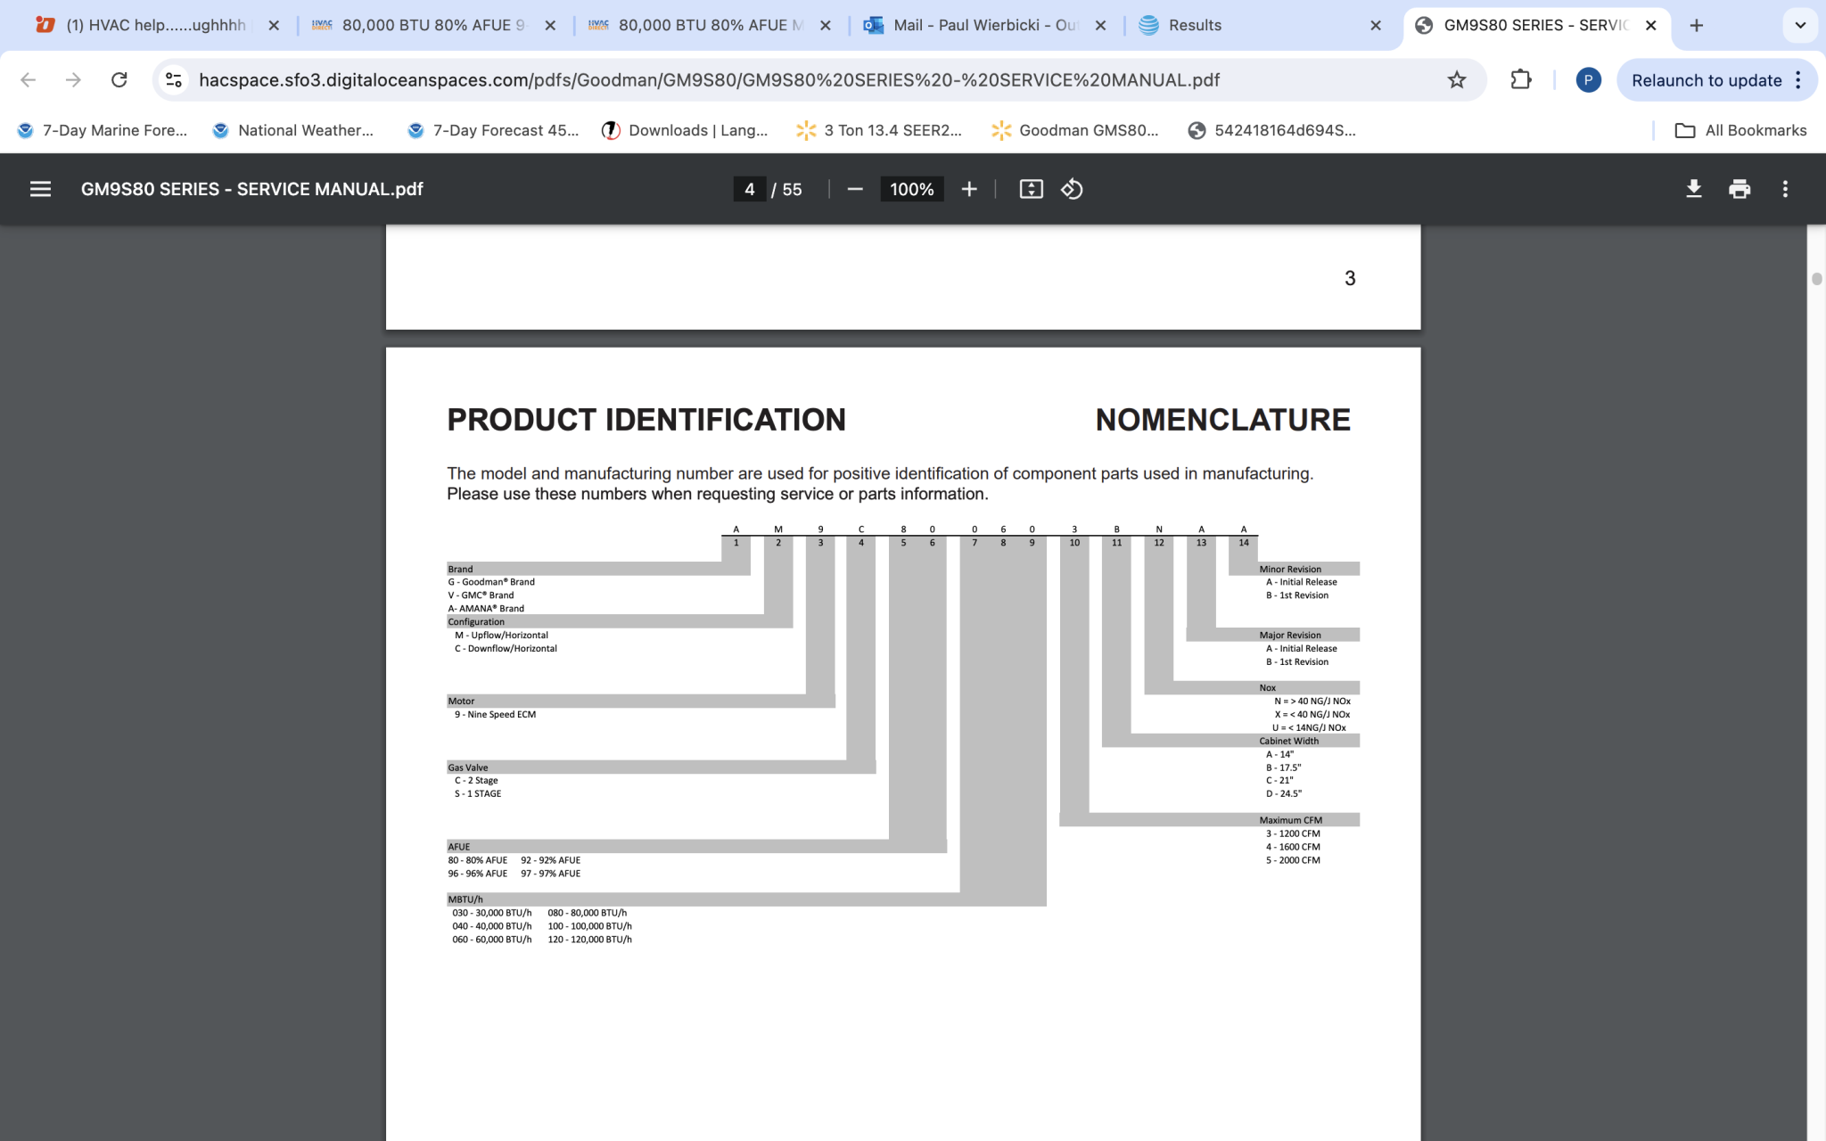1826x1141 pixels.
Task: Click the 100% zoom level field
Action: [x=911, y=189]
